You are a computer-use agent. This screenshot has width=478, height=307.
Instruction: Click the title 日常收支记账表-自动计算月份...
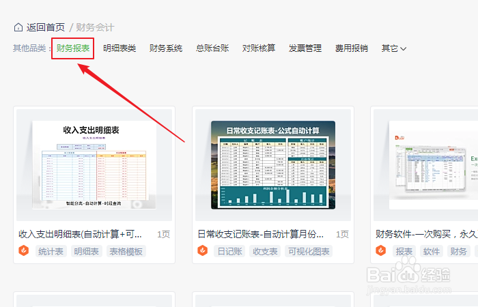click(261, 234)
